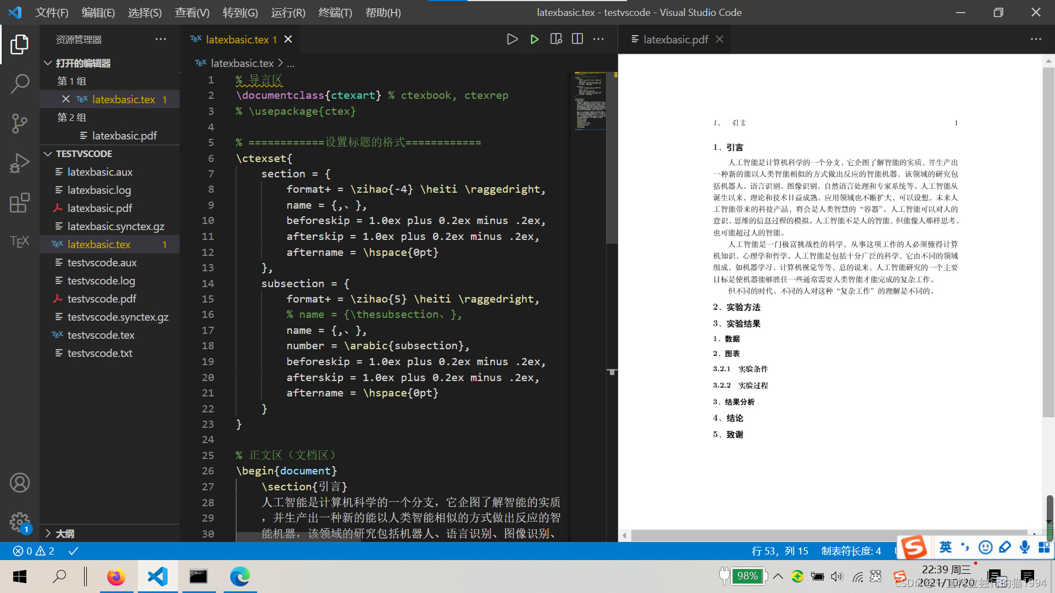Click tab size status bar item
Screen dimensions: 1055x593
(x=851, y=551)
